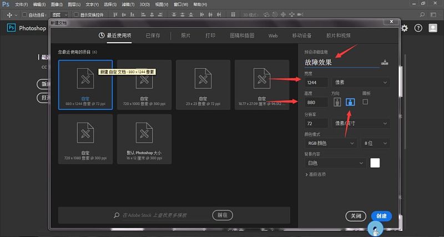The width and height of the screenshot is (444, 237).
Task: Click the Auto-Align Layers icon
Action: 233,15
